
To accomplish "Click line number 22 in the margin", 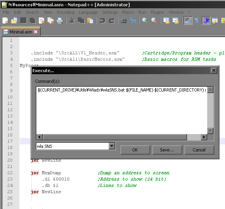I will coord(10,173).
